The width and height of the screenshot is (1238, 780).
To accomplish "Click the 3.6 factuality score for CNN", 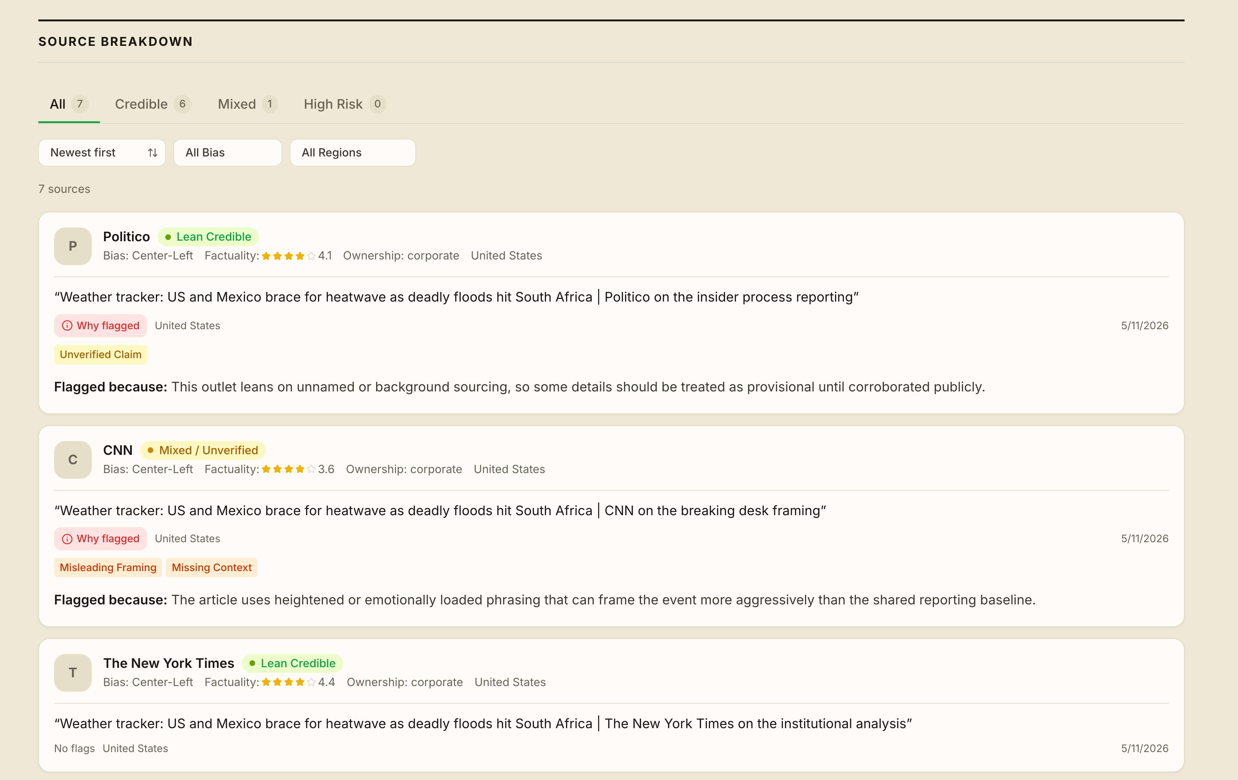I will click(326, 469).
